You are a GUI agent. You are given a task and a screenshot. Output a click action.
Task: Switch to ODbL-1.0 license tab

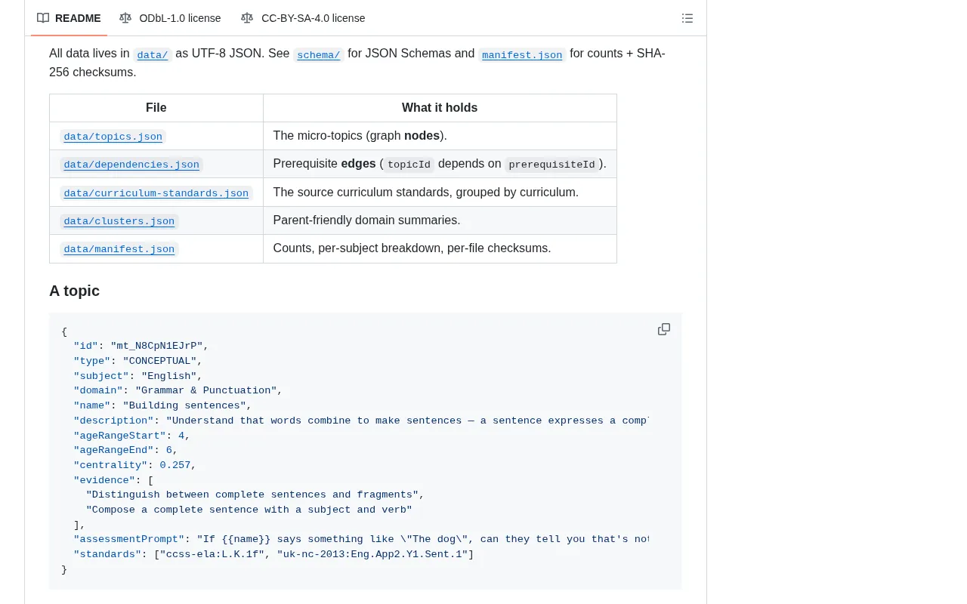(x=170, y=18)
